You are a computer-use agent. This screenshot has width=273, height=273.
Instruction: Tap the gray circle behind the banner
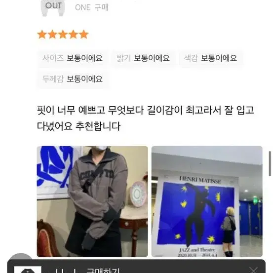[21, 257]
